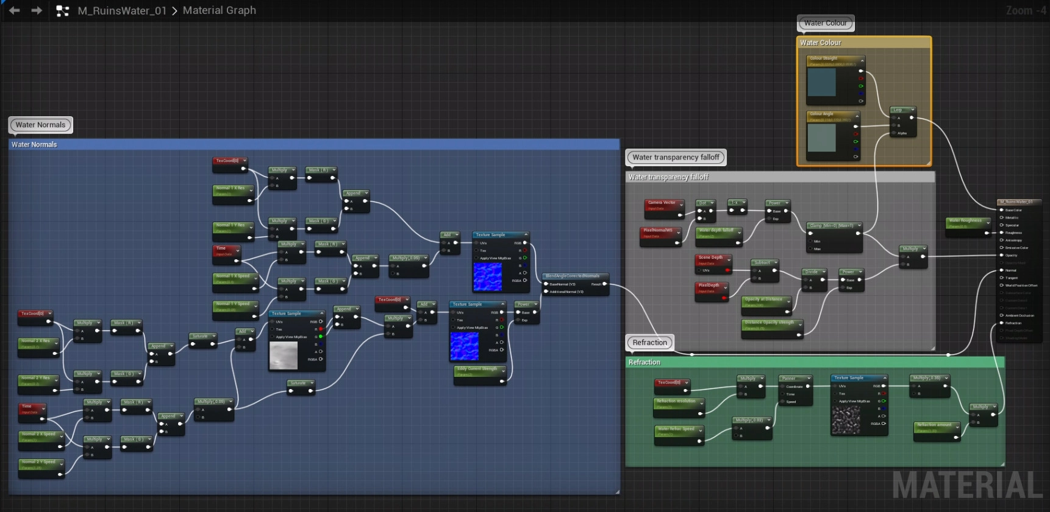Select the Panner node in Refraction
The image size is (1050, 512).
789,379
